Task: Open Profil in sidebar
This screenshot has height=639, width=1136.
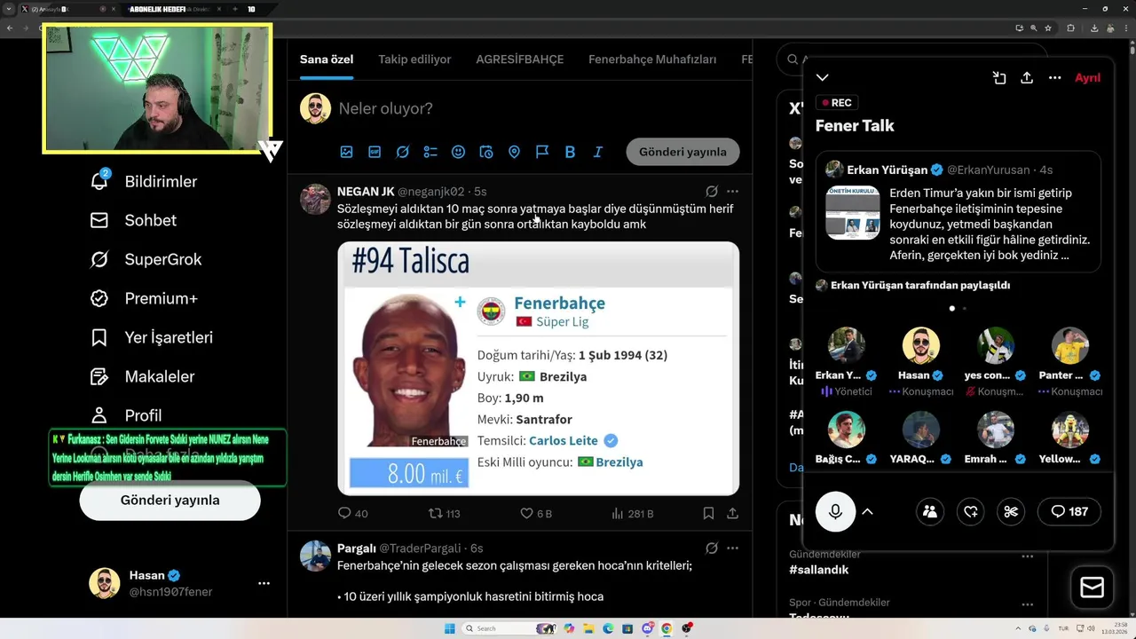Action: [x=125, y=415]
